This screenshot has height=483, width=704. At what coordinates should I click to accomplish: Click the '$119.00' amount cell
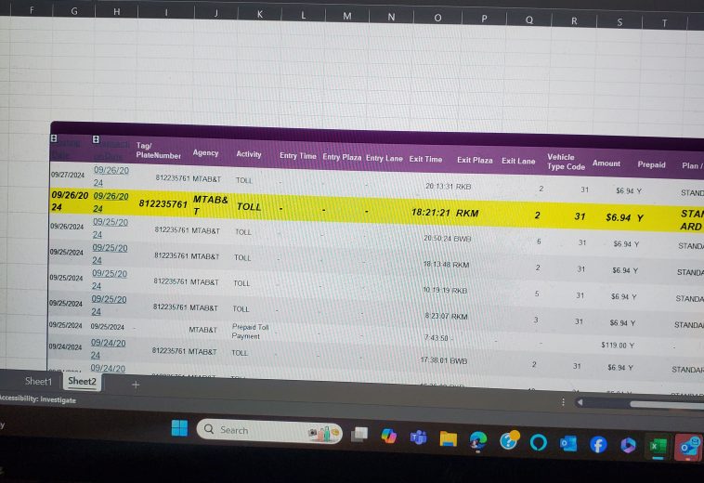(613, 345)
